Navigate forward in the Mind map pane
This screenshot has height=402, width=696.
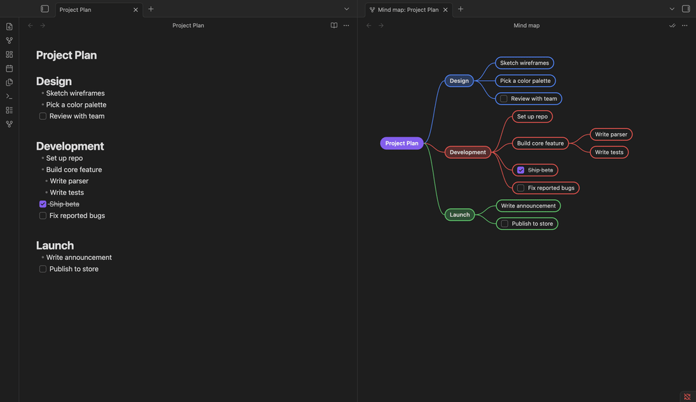(x=381, y=25)
